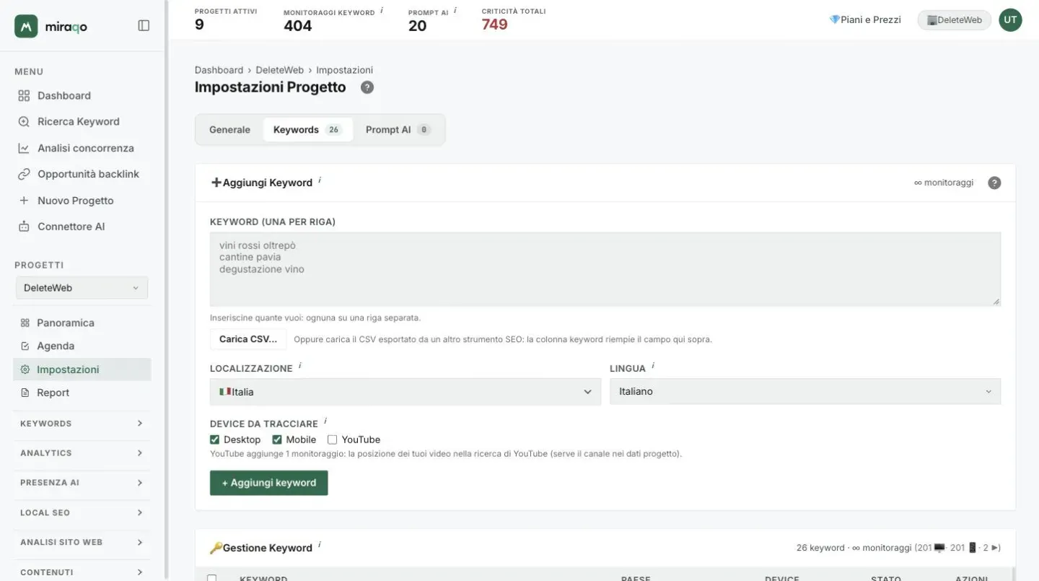Open the Piani e Prezzi link
The image size is (1039, 581).
tap(865, 20)
